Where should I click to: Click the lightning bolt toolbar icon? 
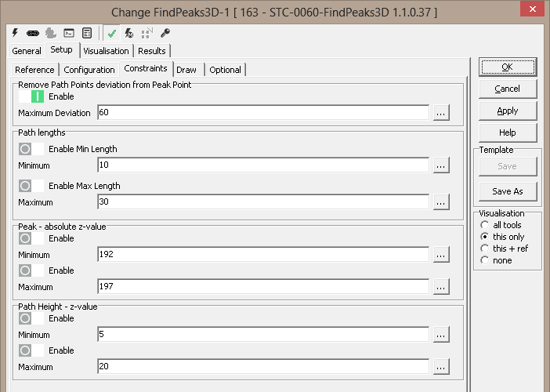pyautogui.click(x=16, y=34)
